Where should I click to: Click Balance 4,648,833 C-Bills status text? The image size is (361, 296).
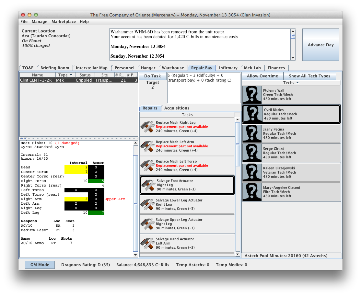point(143,265)
